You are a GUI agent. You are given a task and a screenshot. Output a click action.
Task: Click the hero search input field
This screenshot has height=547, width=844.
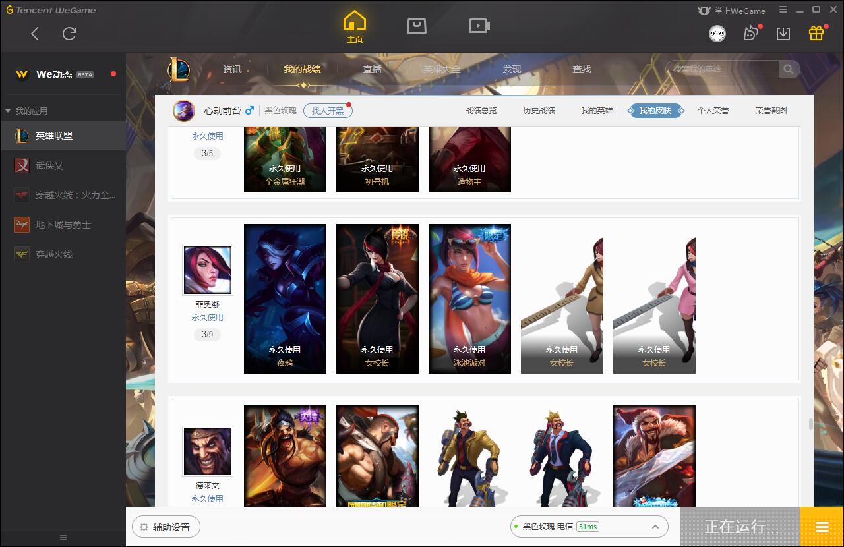click(x=723, y=69)
